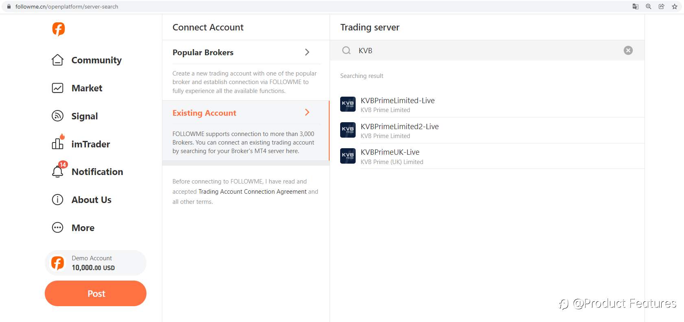Click in the KVB server search field

tap(487, 50)
